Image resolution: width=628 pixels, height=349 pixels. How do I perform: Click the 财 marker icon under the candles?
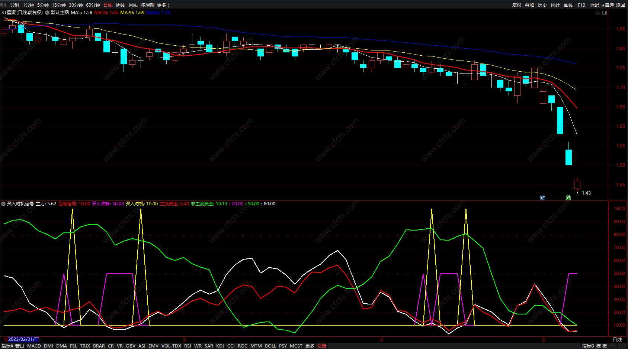(x=542, y=198)
